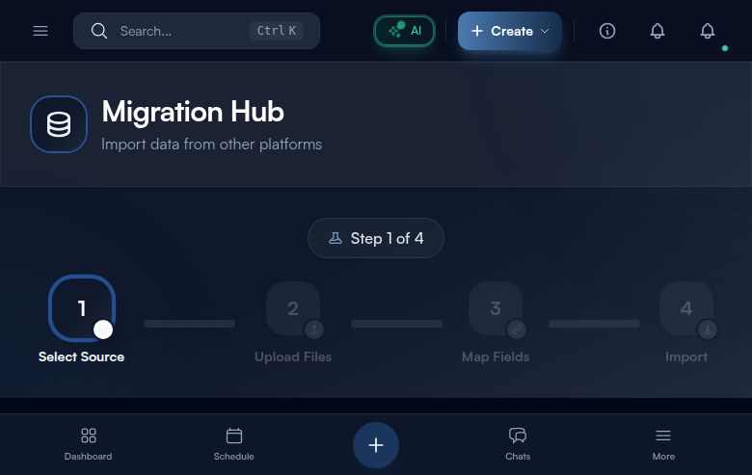Screen dimensions: 752x475
Task: Select step 3 Map Fields
Action: pyautogui.click(x=496, y=309)
